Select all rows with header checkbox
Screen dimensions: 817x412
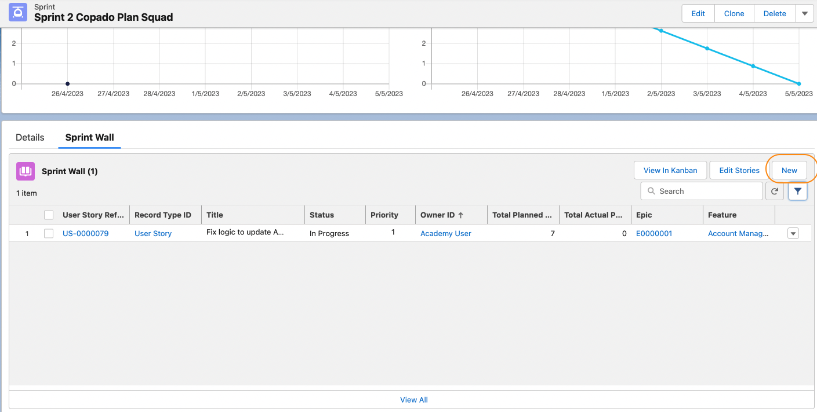[49, 215]
